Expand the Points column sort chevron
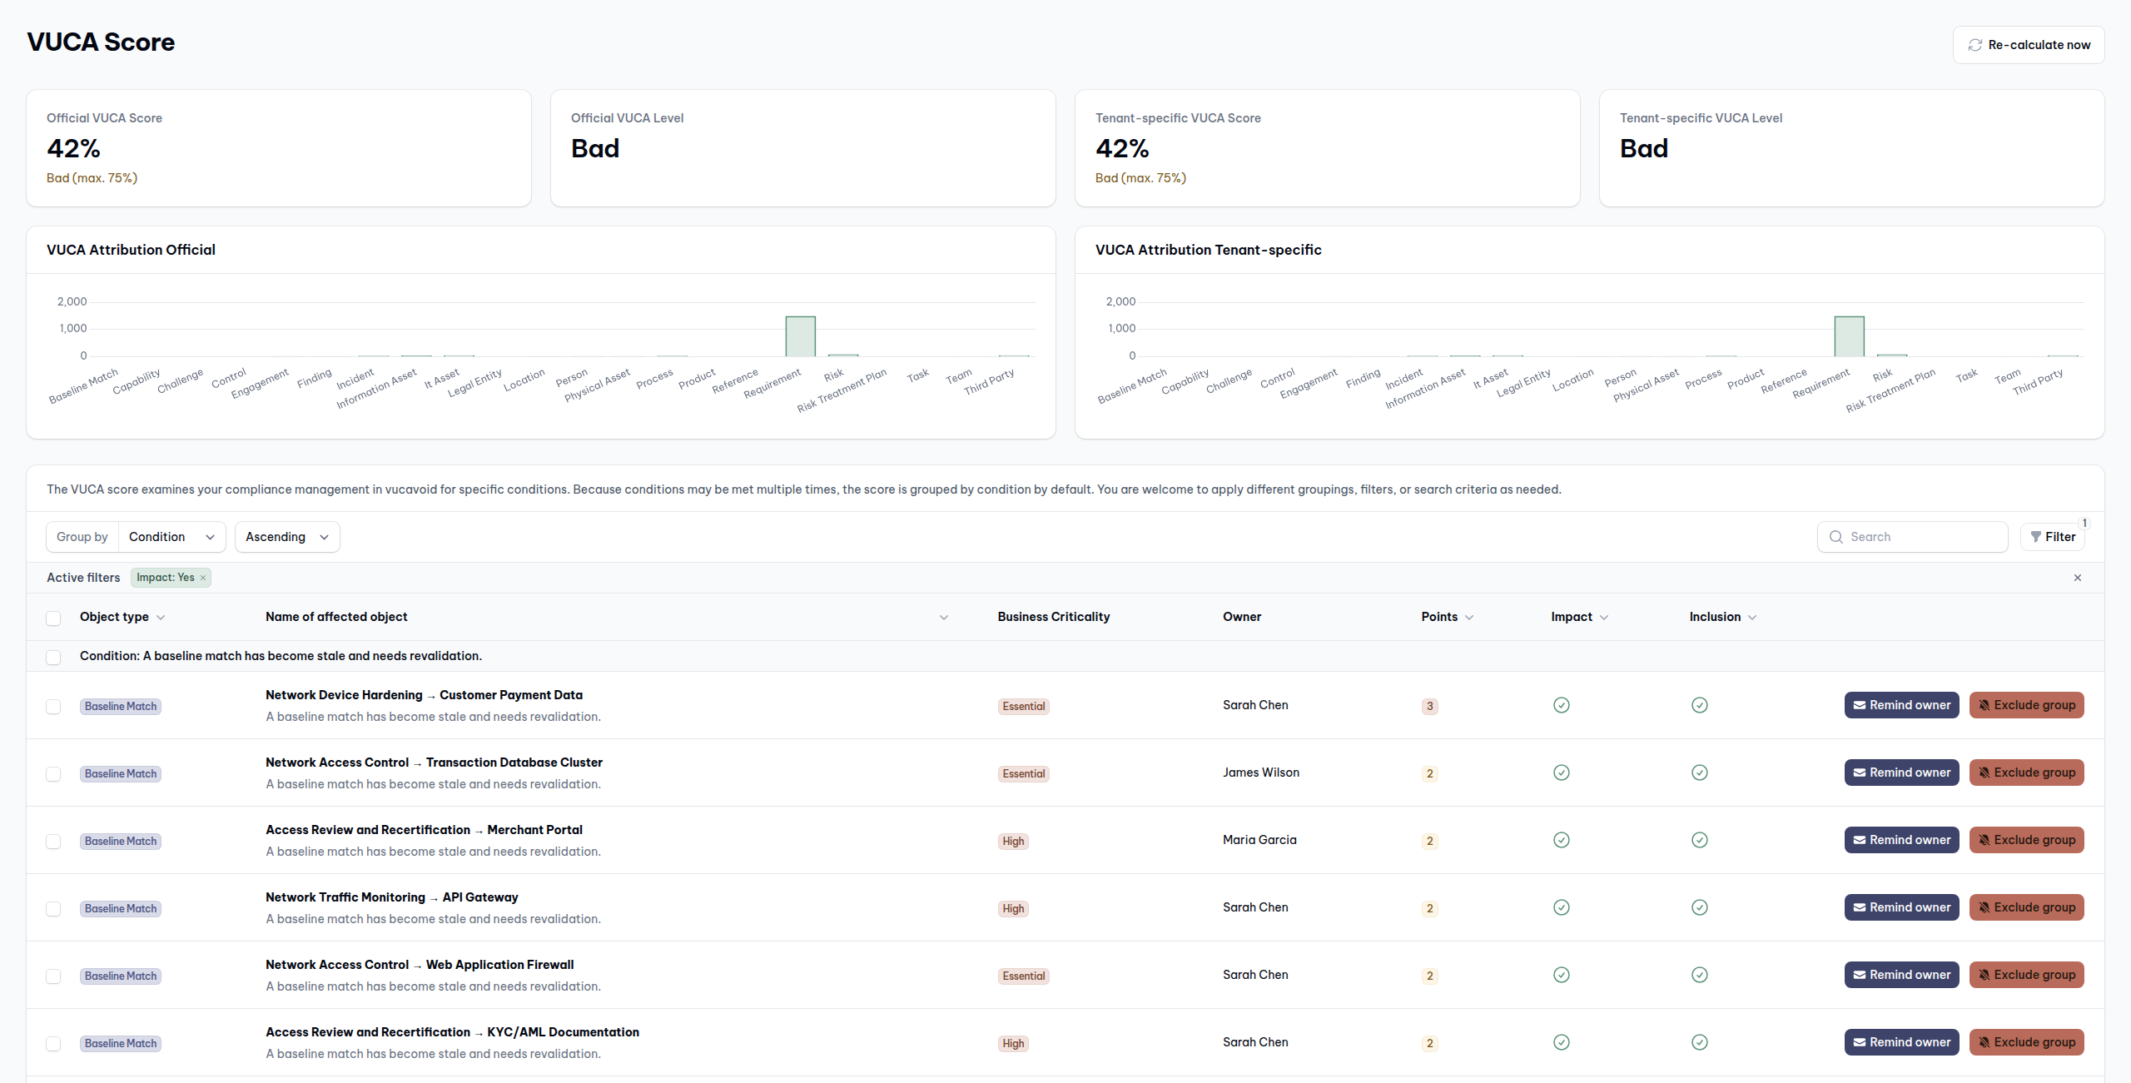The width and height of the screenshot is (2131, 1083). pos(1469,618)
